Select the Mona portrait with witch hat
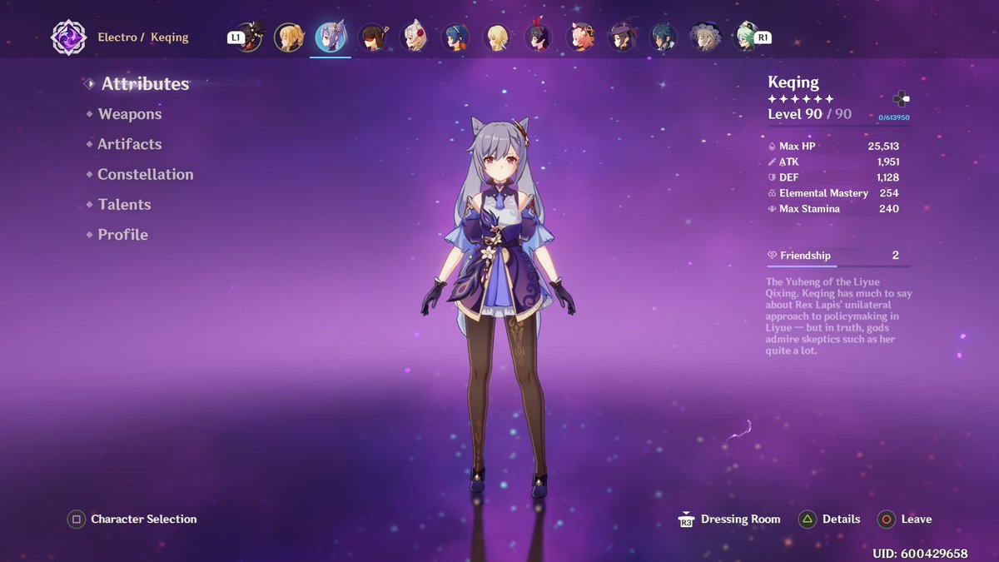Image resolution: width=999 pixels, height=562 pixels. click(x=622, y=37)
